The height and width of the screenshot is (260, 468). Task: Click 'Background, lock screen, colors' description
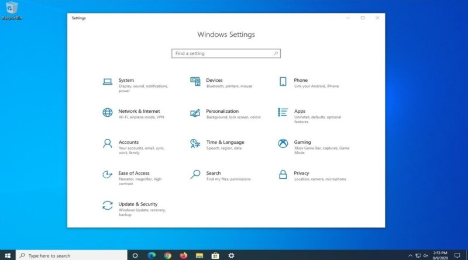233,117
